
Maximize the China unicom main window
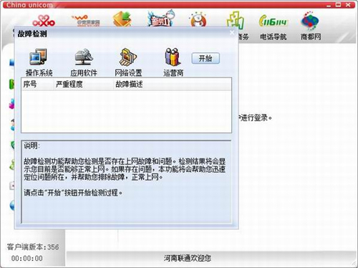(338, 4)
